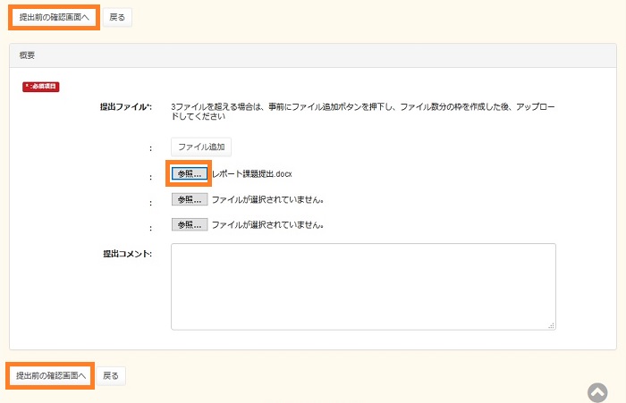Click the comment box resize handle
626x403 pixels.
[x=551, y=325]
